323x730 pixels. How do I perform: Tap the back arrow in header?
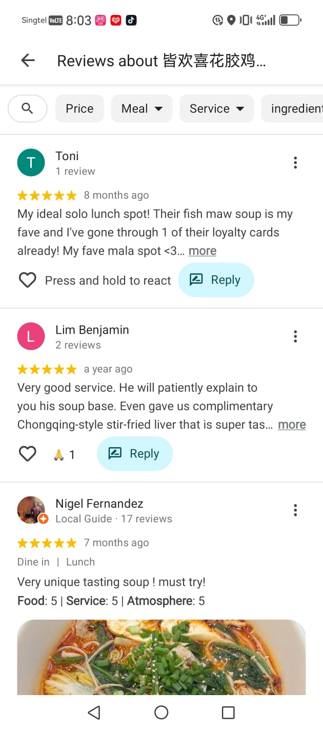tap(28, 61)
